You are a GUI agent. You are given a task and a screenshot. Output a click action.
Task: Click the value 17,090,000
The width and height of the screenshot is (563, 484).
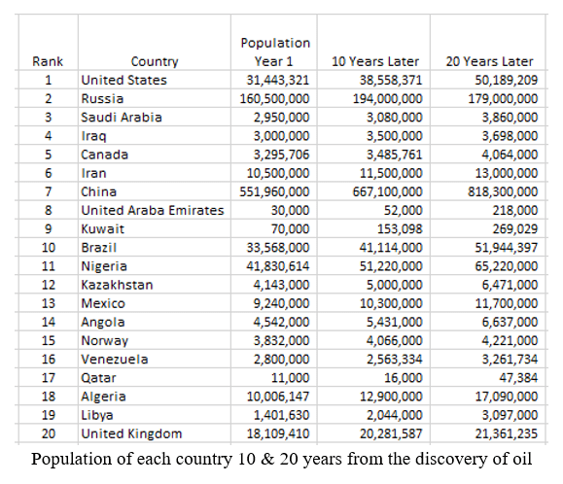(x=507, y=397)
